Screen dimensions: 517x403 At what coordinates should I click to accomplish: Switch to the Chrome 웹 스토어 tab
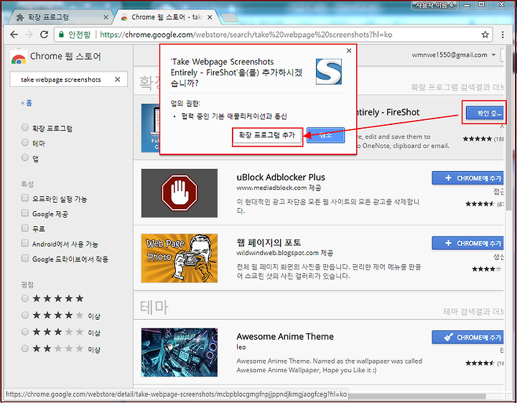click(165, 17)
